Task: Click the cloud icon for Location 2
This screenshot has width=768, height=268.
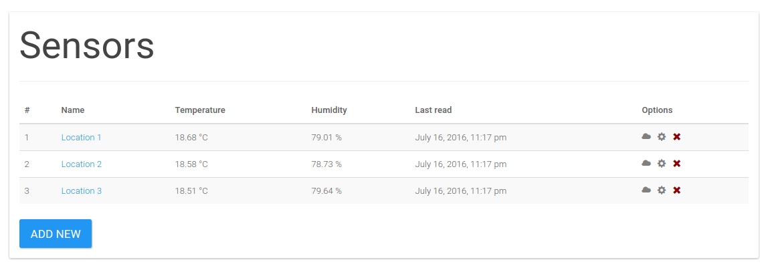Action: coord(646,163)
